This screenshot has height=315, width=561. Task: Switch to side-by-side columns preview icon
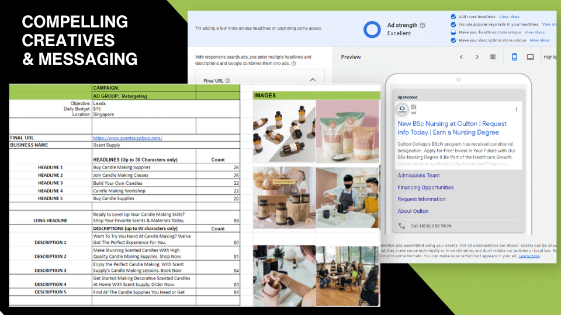coord(493,57)
